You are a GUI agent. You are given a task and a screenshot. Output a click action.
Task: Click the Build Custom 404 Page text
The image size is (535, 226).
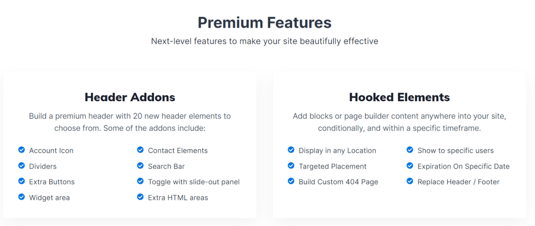coord(339,182)
